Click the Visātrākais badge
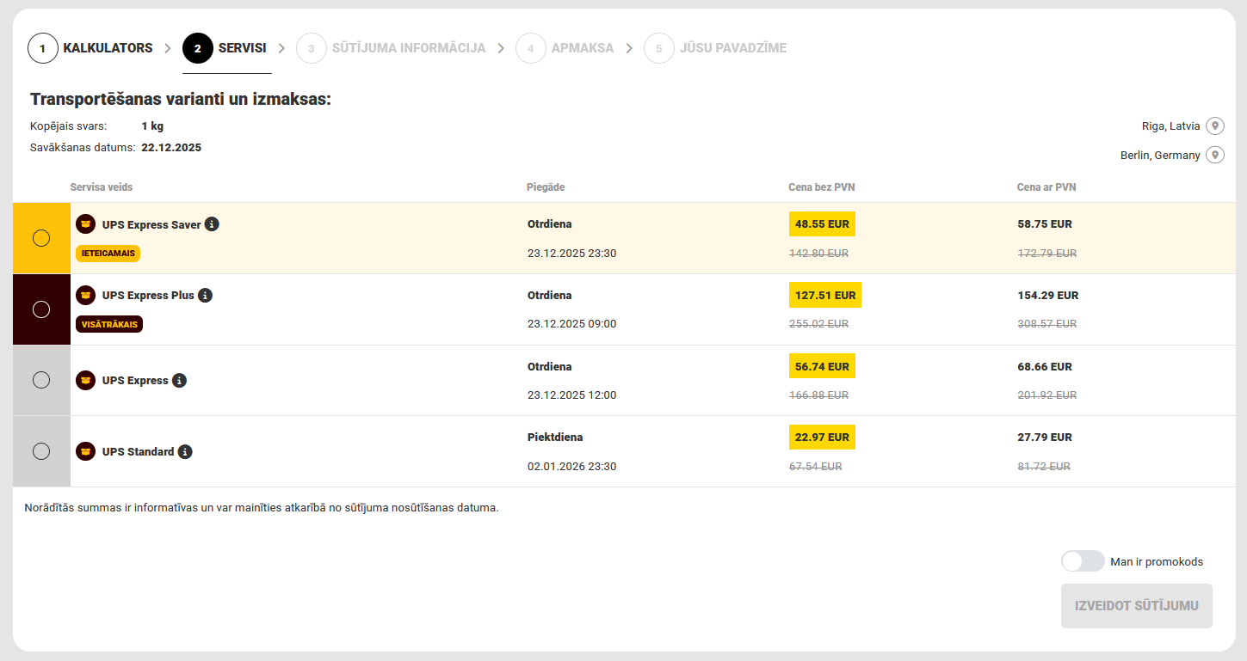This screenshot has height=661, width=1247. [x=108, y=324]
